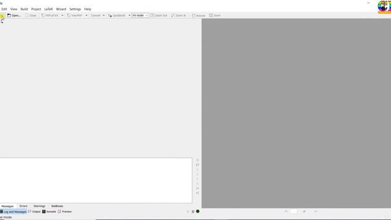The width and height of the screenshot is (391, 220).
Task: Click the highlighted New document icon
Action: coord(2,16)
